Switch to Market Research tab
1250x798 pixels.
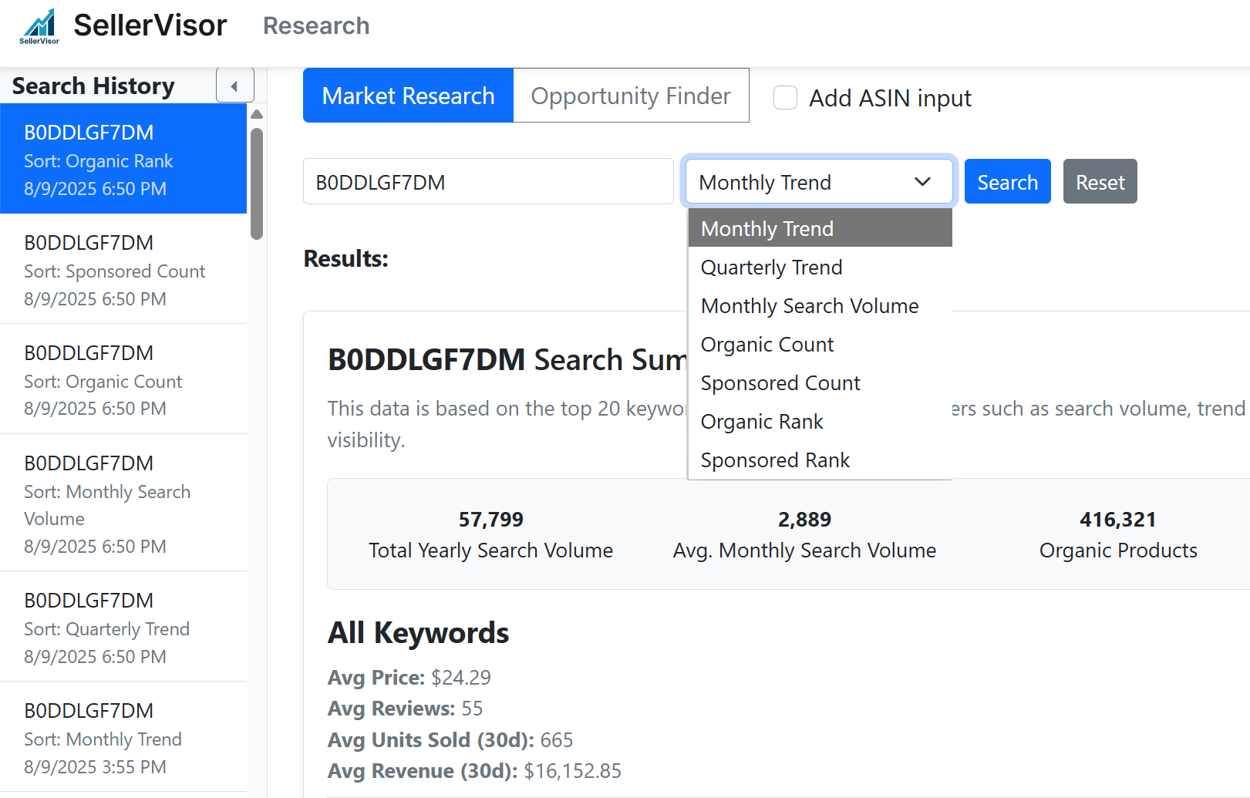(408, 96)
